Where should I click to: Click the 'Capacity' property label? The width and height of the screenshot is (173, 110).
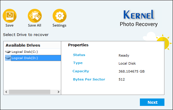[81, 71]
